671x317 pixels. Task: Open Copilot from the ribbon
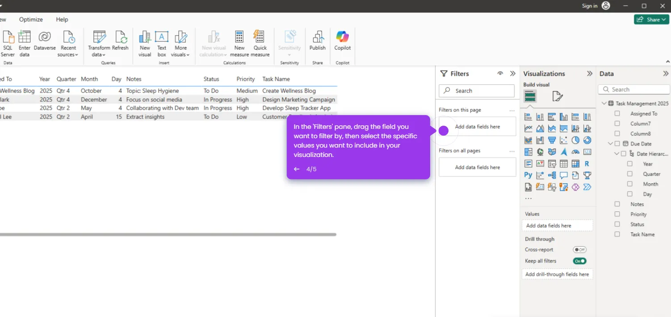pyautogui.click(x=343, y=41)
